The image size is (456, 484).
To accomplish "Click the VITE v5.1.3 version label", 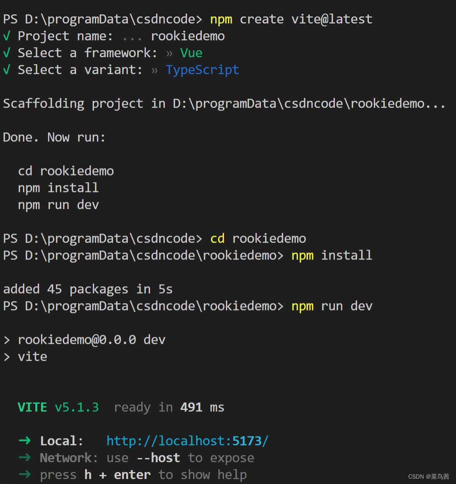I will point(58,407).
